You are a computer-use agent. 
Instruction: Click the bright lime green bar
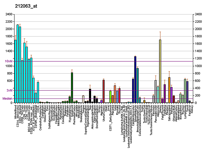point(110,97)
